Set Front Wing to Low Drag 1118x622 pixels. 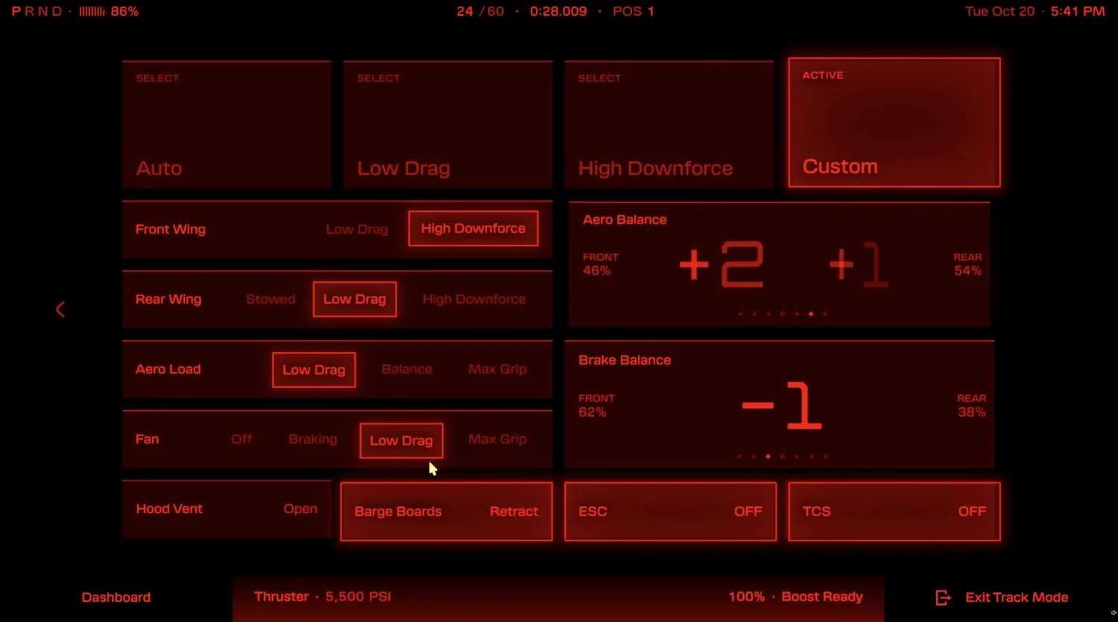pyautogui.click(x=357, y=229)
